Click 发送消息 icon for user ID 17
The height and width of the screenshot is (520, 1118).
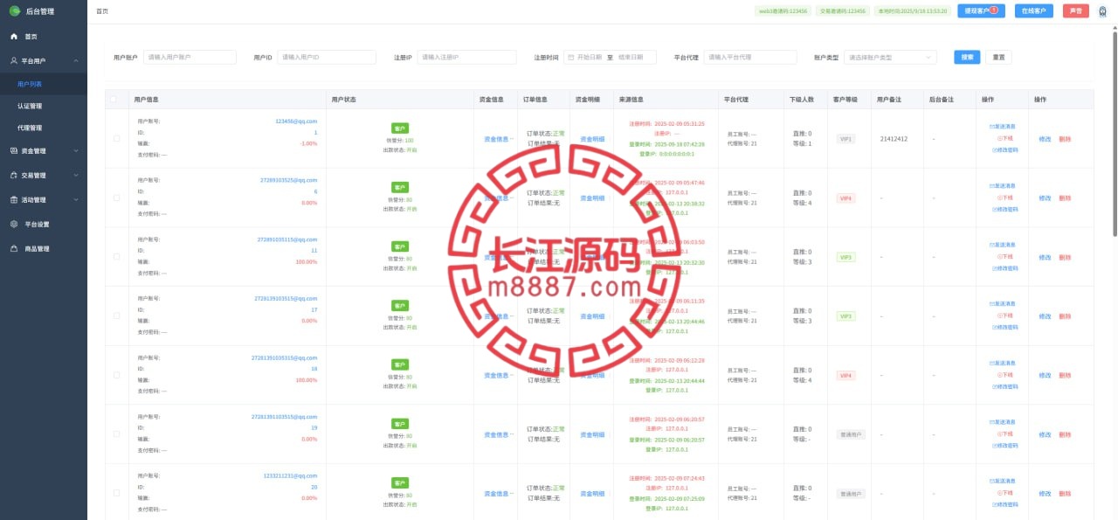pyautogui.click(x=991, y=304)
